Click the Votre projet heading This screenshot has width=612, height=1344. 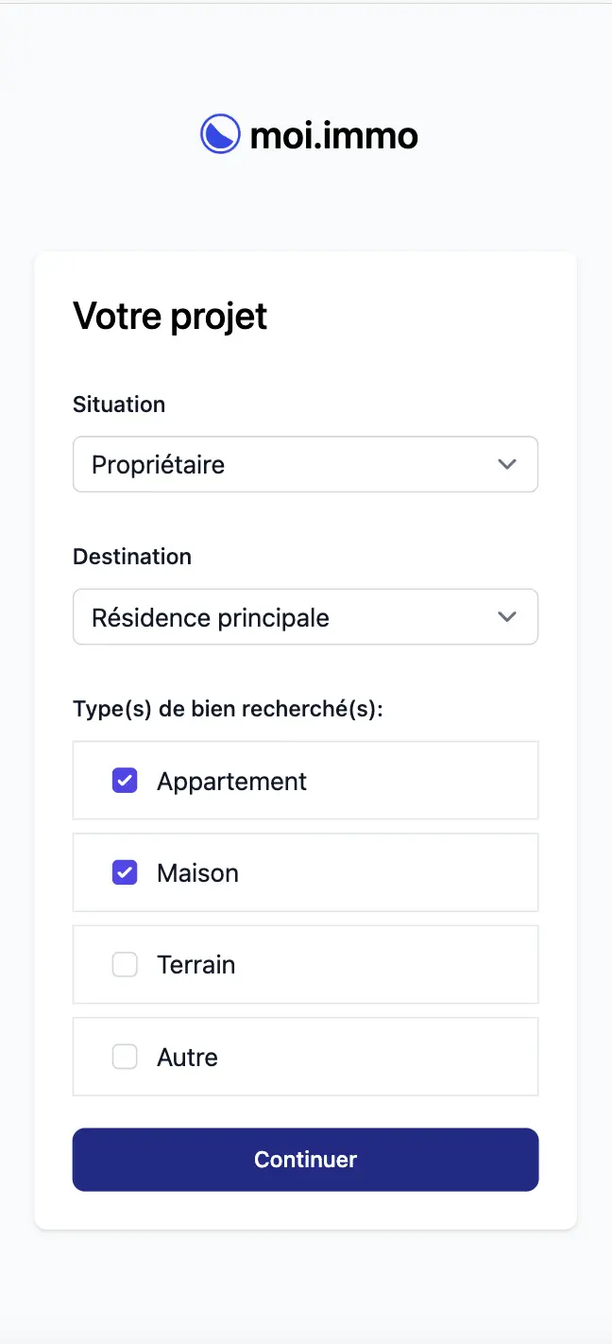(x=170, y=316)
